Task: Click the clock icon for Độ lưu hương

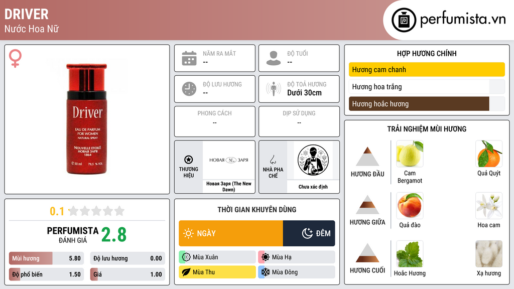Action: pyautogui.click(x=189, y=89)
